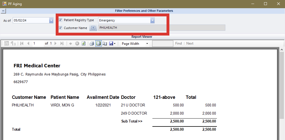Open the As of date picker dropdown
Image resolution: width=285 pixels, height=140 pixels.
point(51,20)
